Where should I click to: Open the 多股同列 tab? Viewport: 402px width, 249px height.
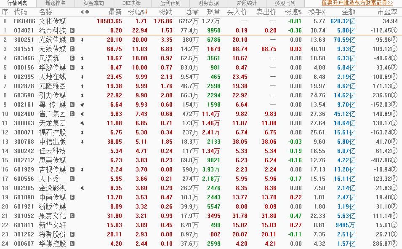tap(285, 3)
